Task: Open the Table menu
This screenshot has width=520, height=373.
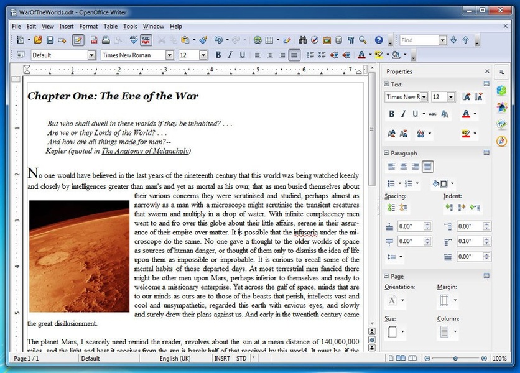Action: 111,27
